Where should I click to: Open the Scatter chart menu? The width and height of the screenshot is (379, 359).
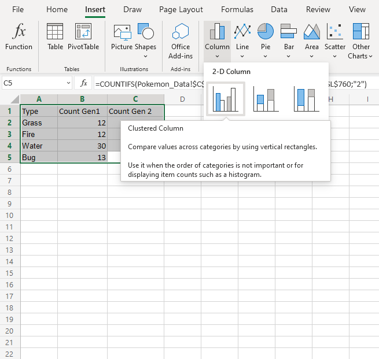[x=335, y=40]
